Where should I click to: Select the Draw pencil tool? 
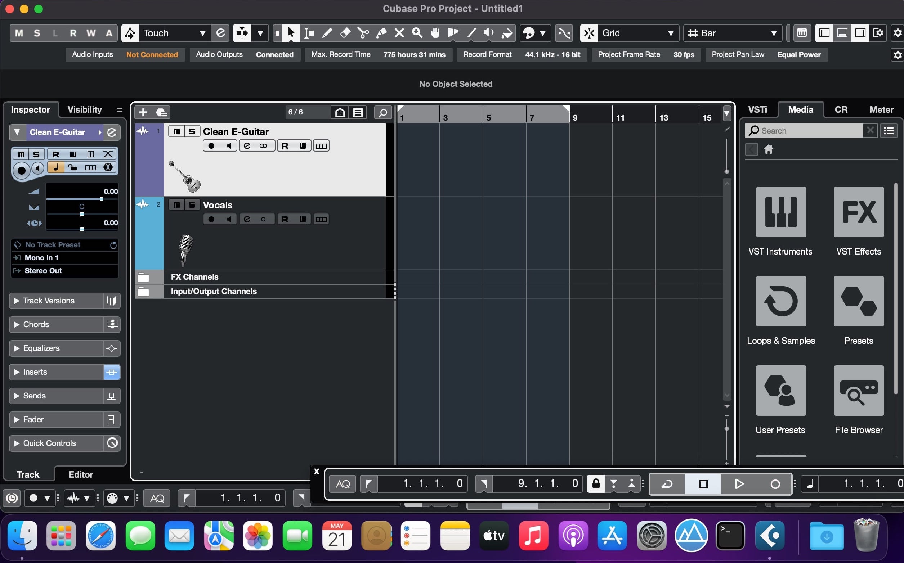coord(327,33)
